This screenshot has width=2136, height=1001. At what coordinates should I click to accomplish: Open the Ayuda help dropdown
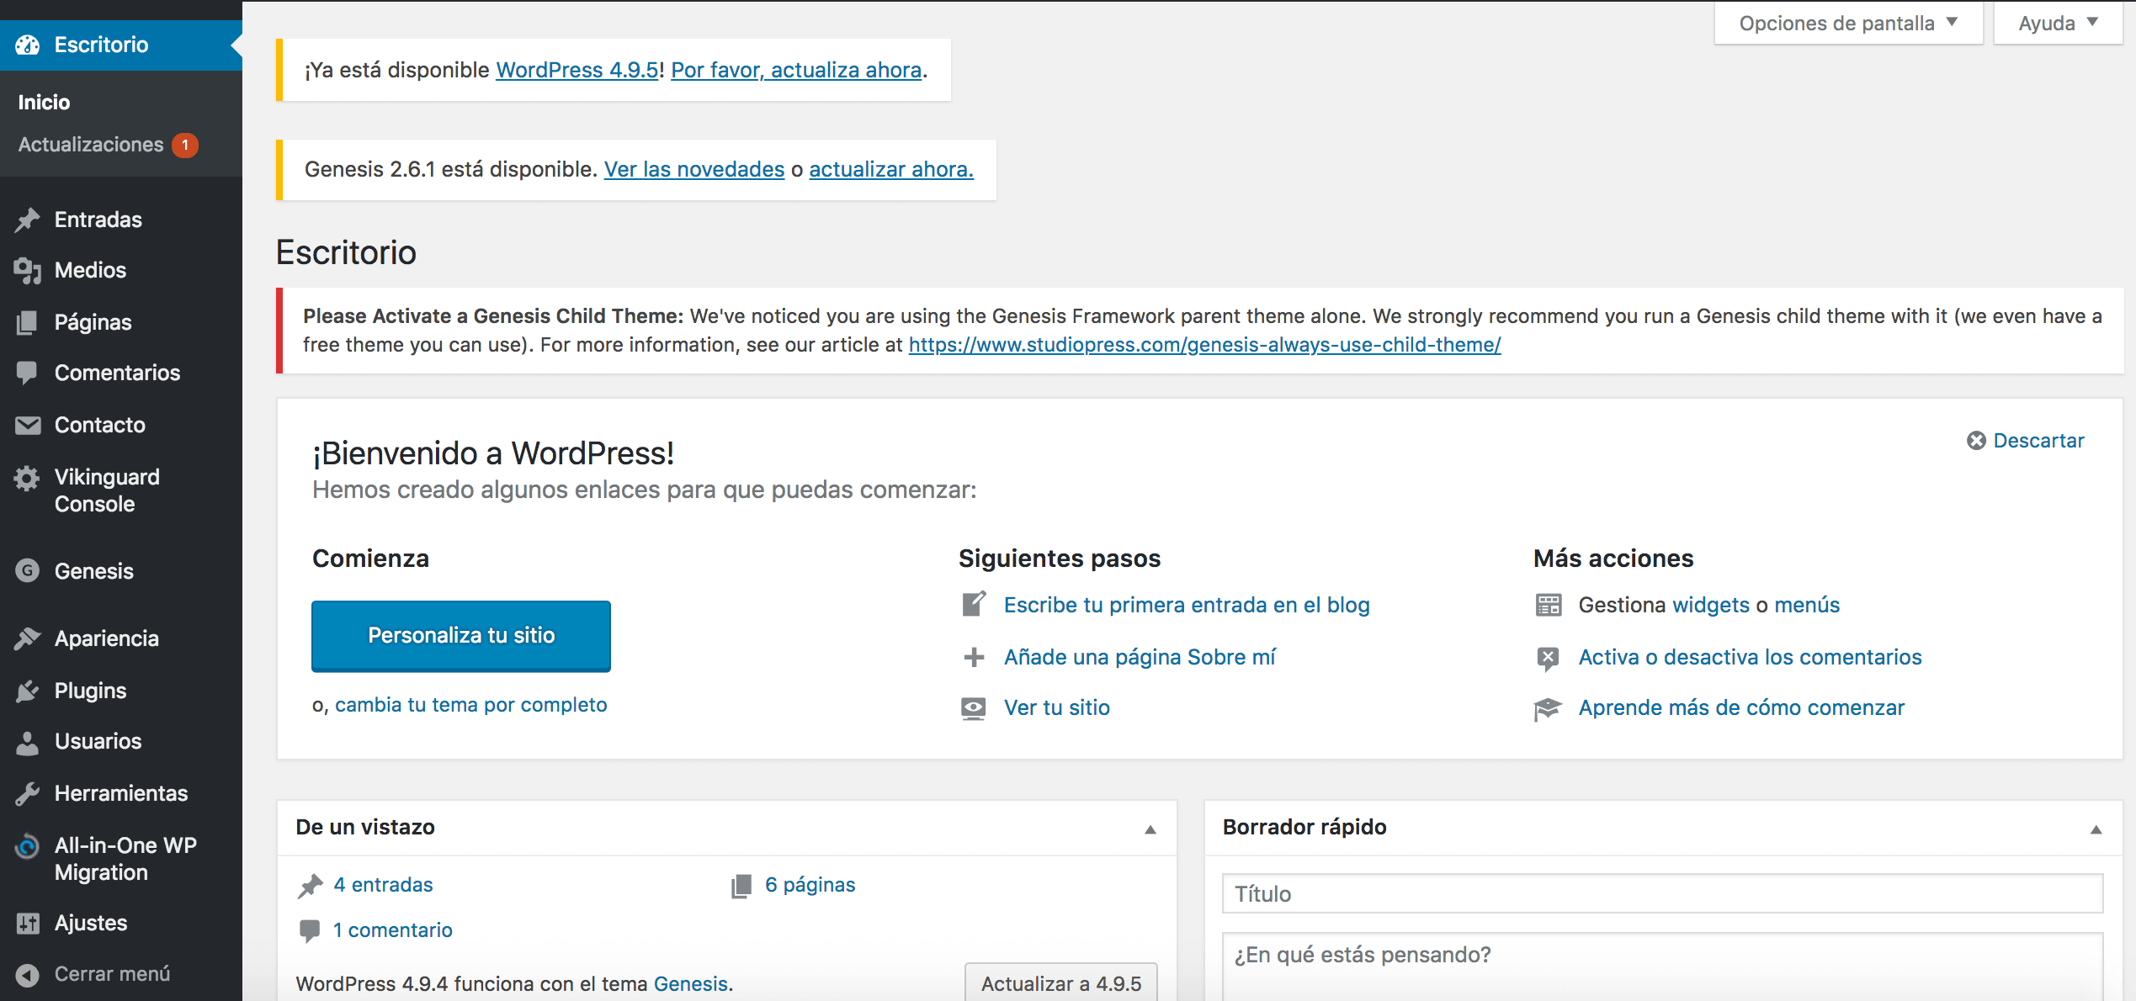click(x=2058, y=24)
